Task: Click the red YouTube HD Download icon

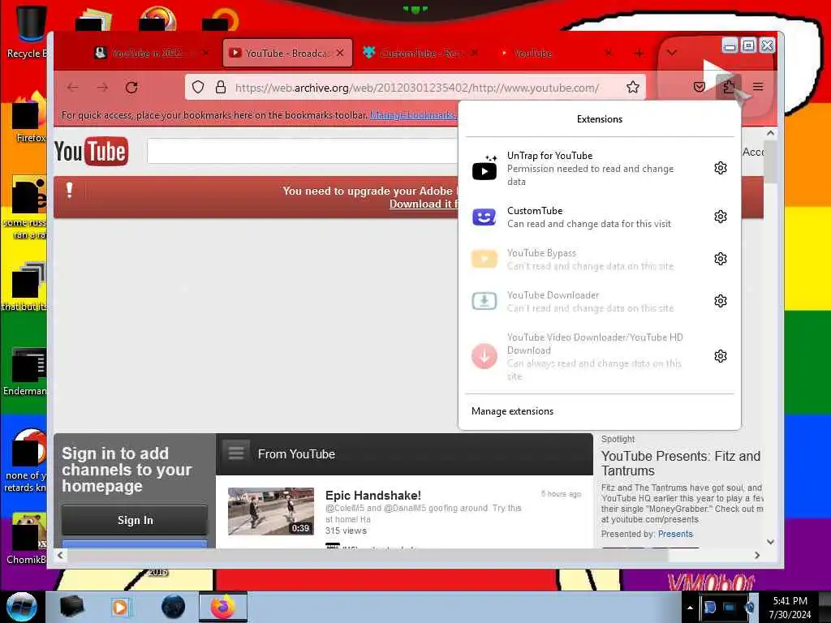Action: [484, 357]
